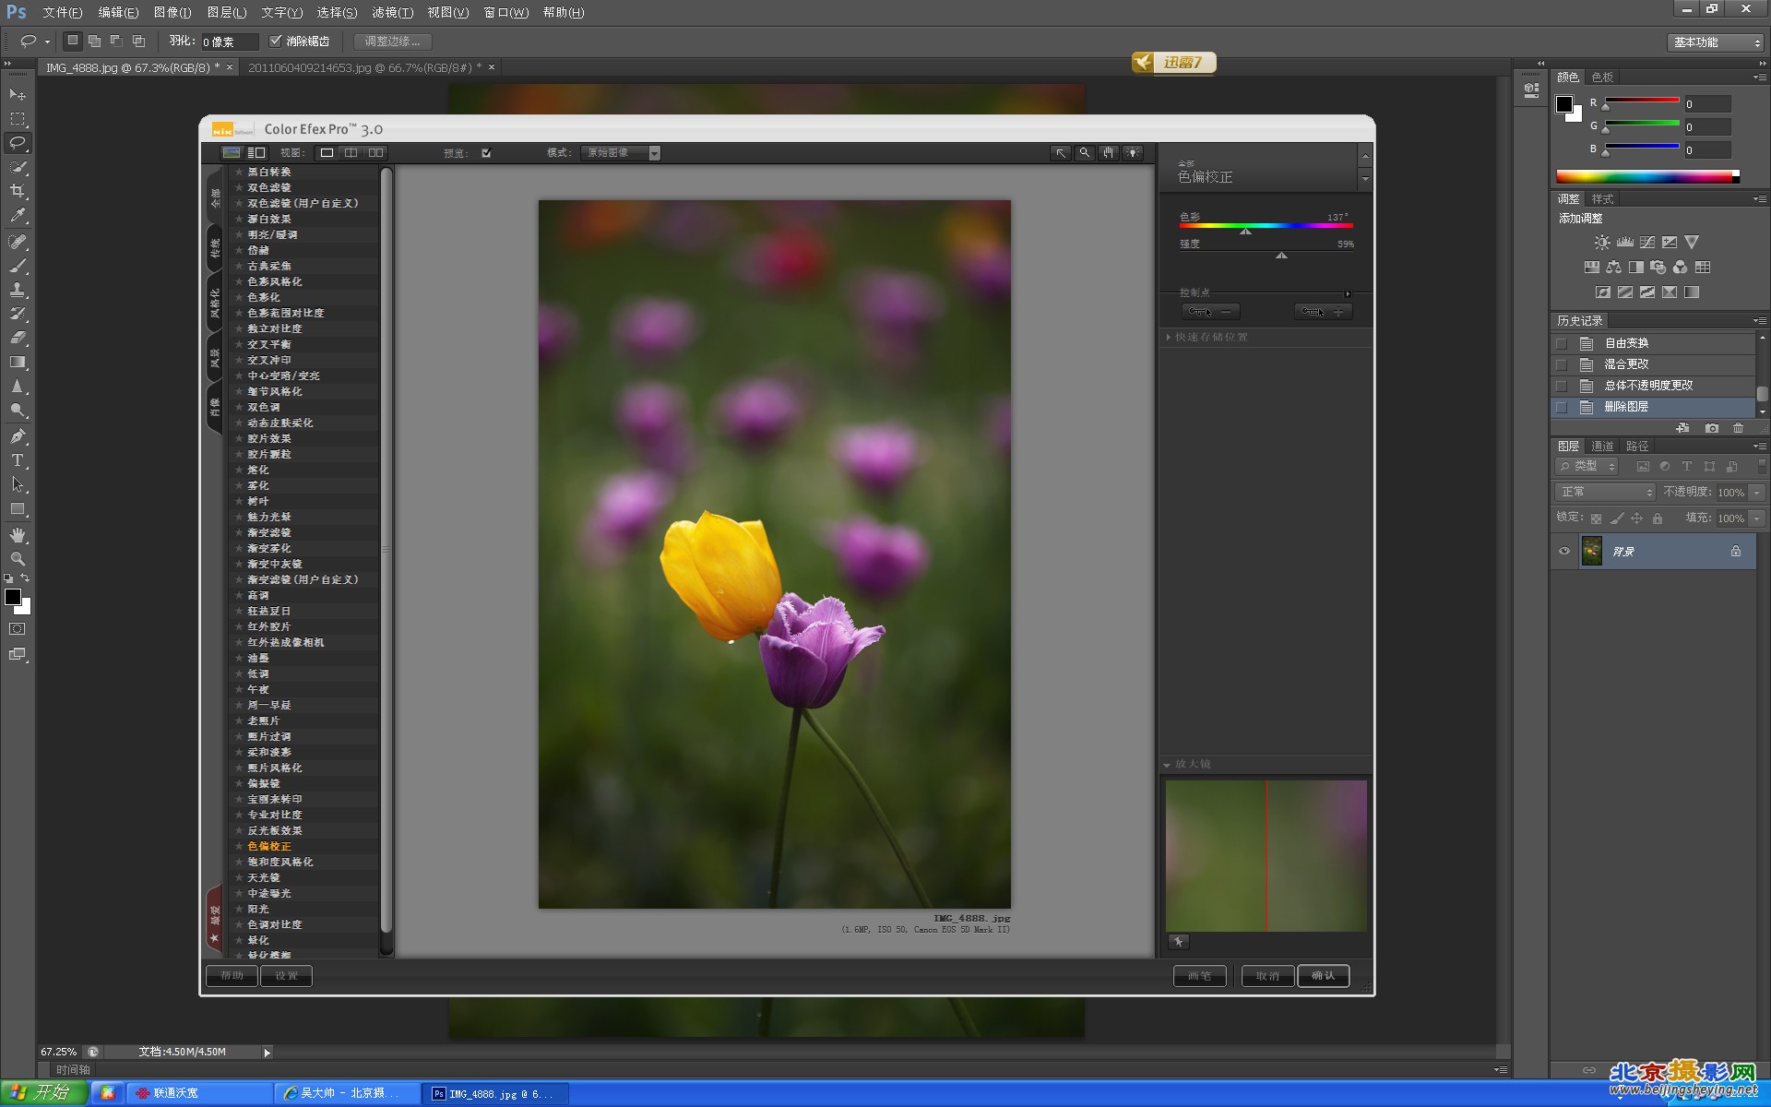Select the Rectangular Marquee tool
The image size is (1771, 1107).
pos(18,119)
